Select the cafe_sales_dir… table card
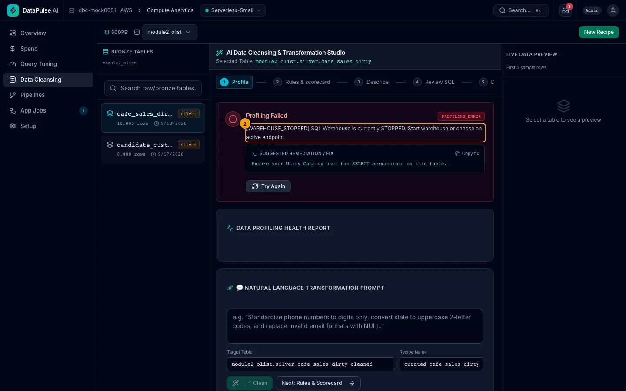The height and width of the screenshot is (391, 626). point(153,118)
